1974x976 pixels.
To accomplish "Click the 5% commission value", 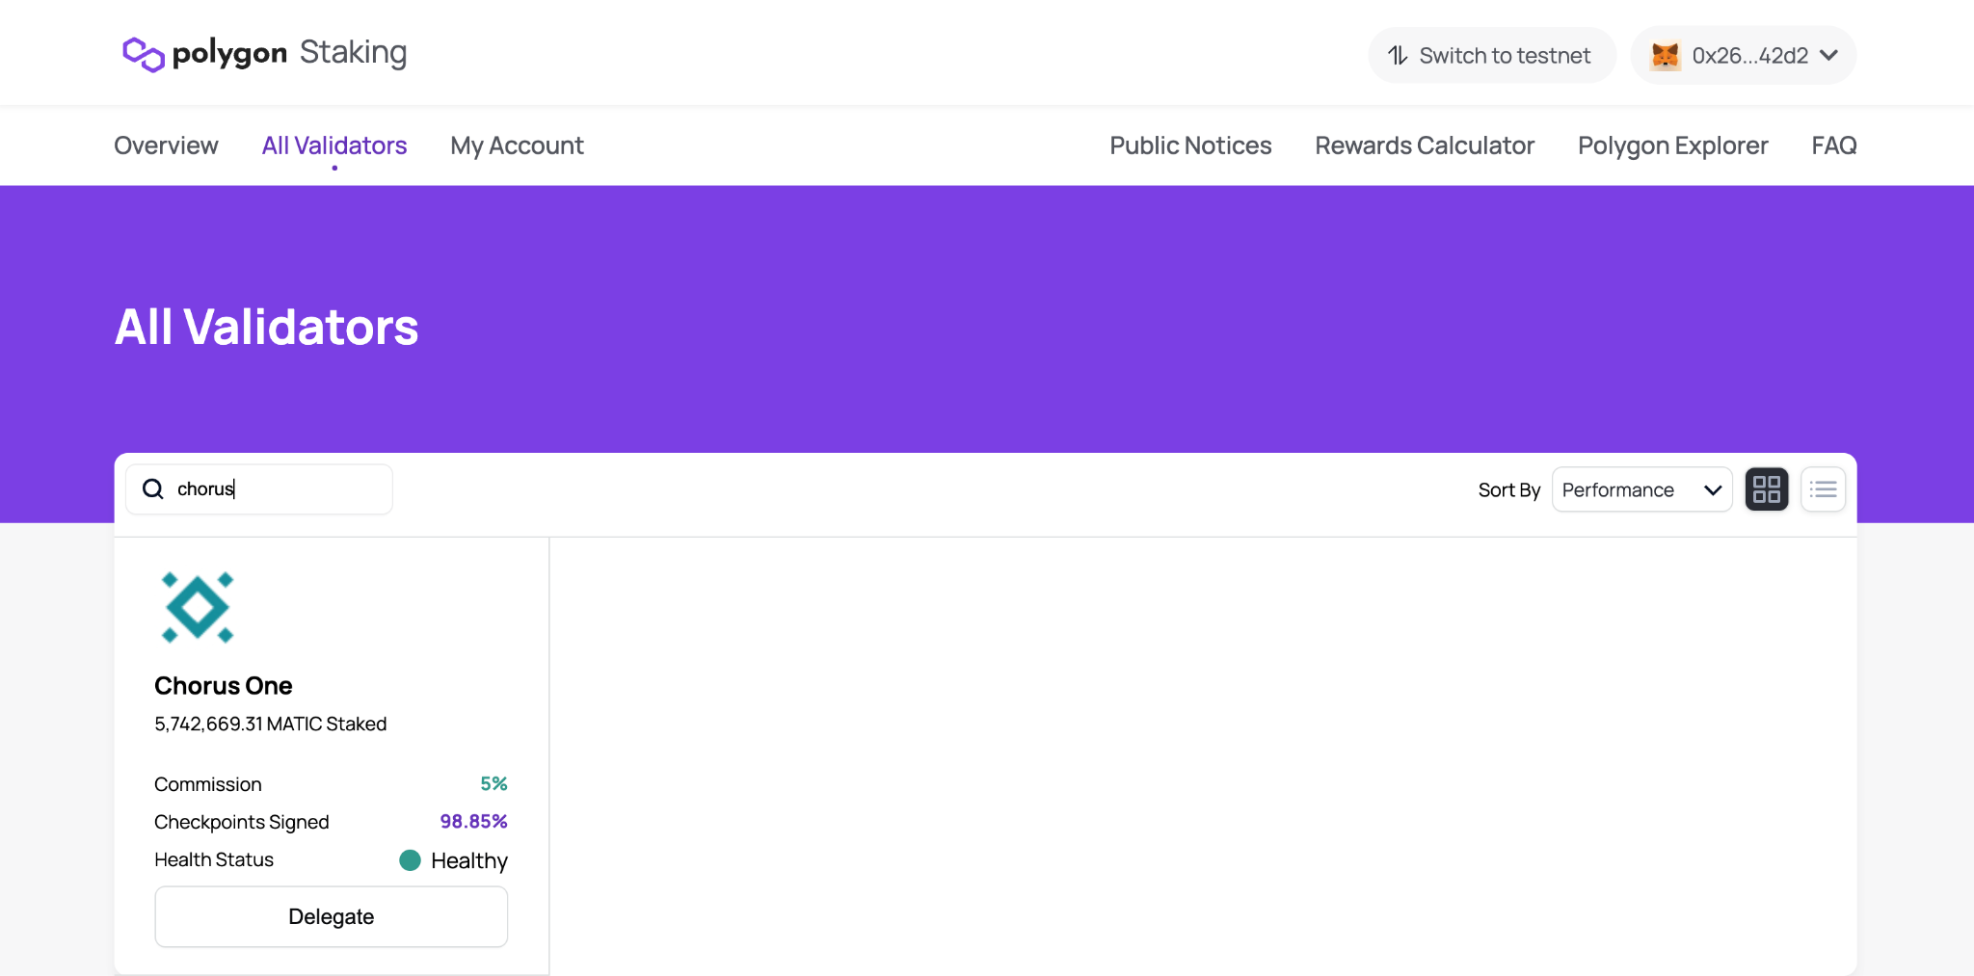I will 493,784.
